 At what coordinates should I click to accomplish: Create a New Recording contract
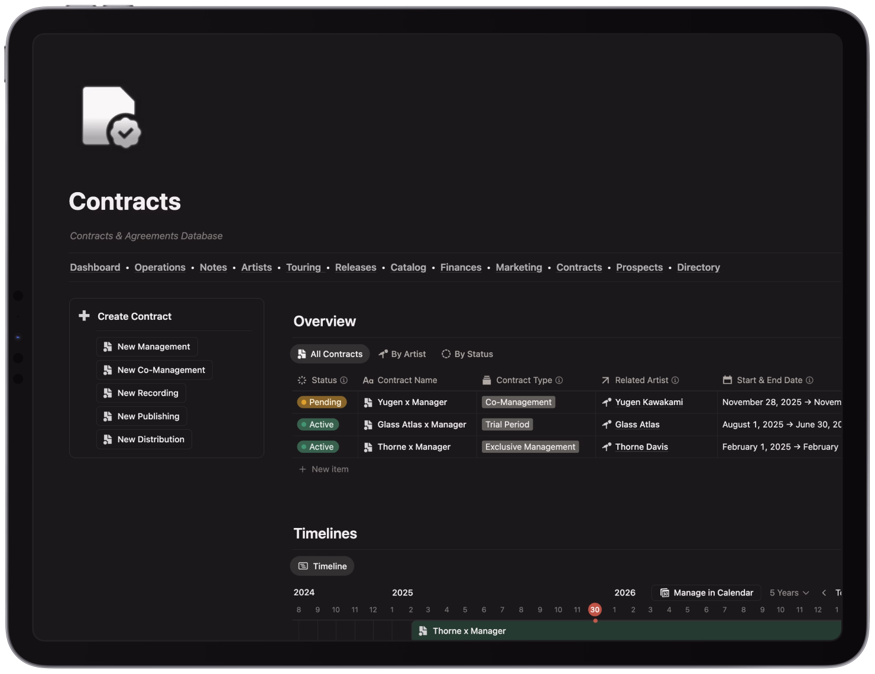click(x=141, y=393)
